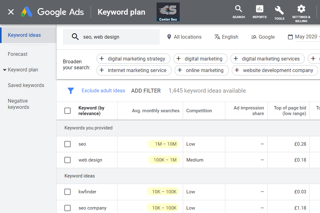Select all keywords with header checkbox
This screenshot has width=320, height=213.
click(x=67, y=111)
